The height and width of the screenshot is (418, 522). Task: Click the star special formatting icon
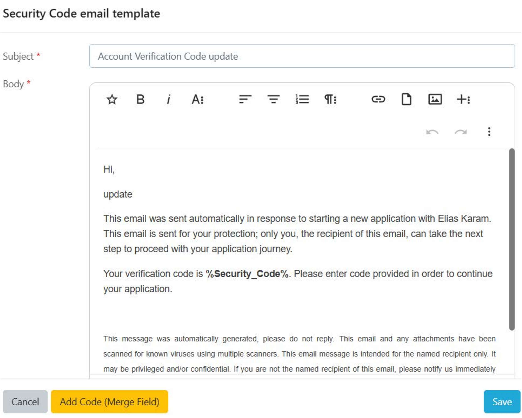(112, 99)
